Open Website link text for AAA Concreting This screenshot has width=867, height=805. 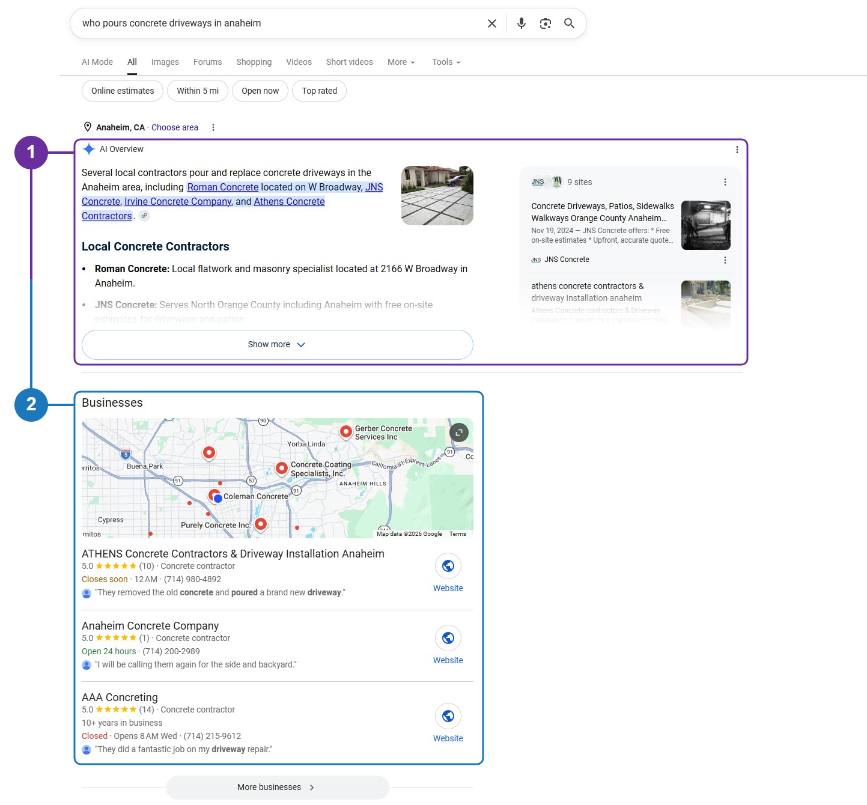(x=448, y=738)
